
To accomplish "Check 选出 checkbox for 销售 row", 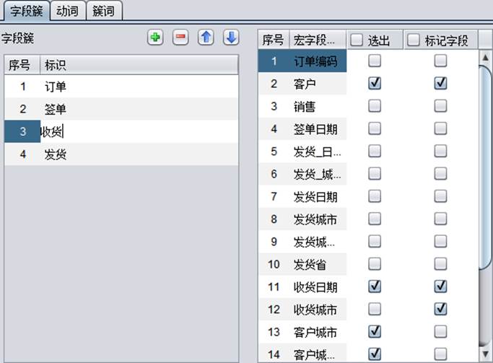I will pos(375,106).
